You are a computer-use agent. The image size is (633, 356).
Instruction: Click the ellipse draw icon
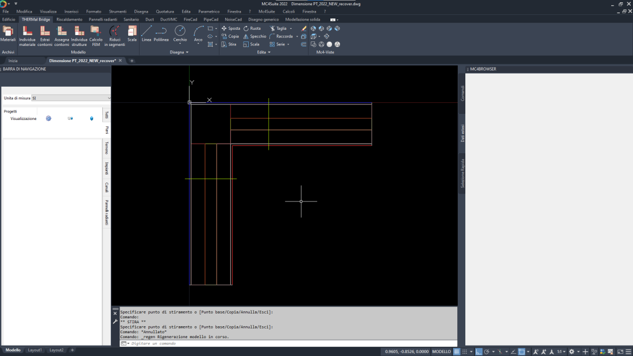[210, 36]
